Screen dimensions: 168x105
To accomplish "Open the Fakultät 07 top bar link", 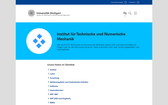I will tap(132, 2).
